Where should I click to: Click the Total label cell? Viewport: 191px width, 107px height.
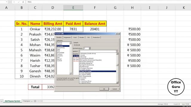35,87
